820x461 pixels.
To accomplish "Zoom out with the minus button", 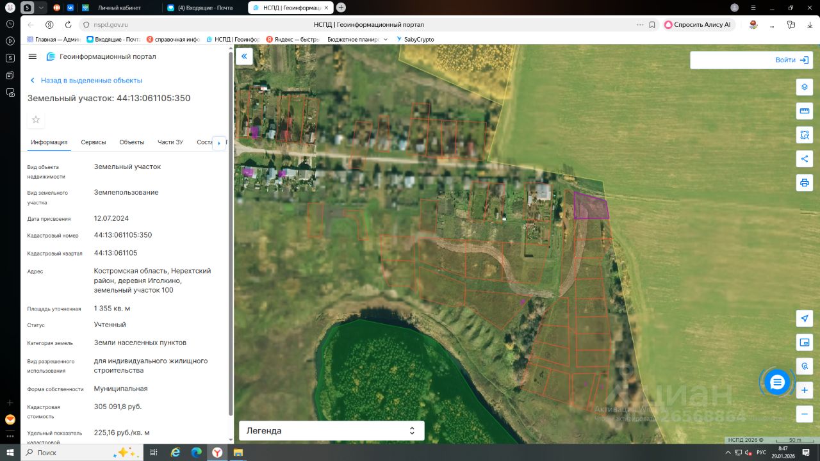I will pyautogui.click(x=805, y=414).
